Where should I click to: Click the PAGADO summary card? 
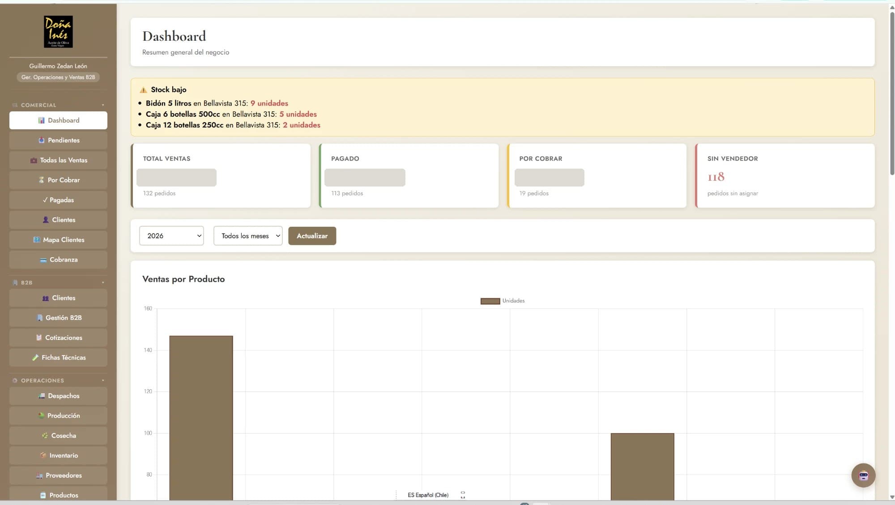[x=409, y=175]
